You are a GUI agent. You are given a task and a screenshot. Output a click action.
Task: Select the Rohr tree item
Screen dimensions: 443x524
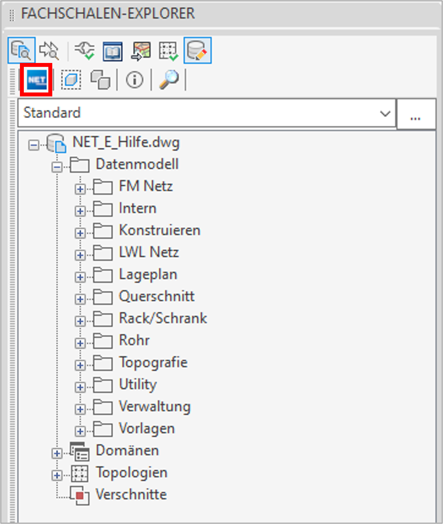pyautogui.click(x=134, y=341)
